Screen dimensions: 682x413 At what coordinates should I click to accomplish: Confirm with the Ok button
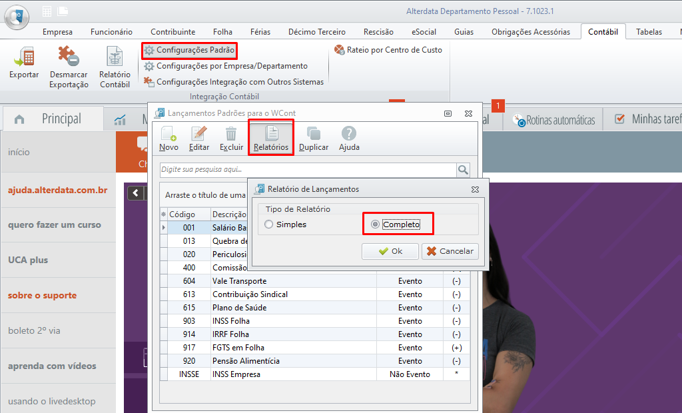[x=390, y=251]
